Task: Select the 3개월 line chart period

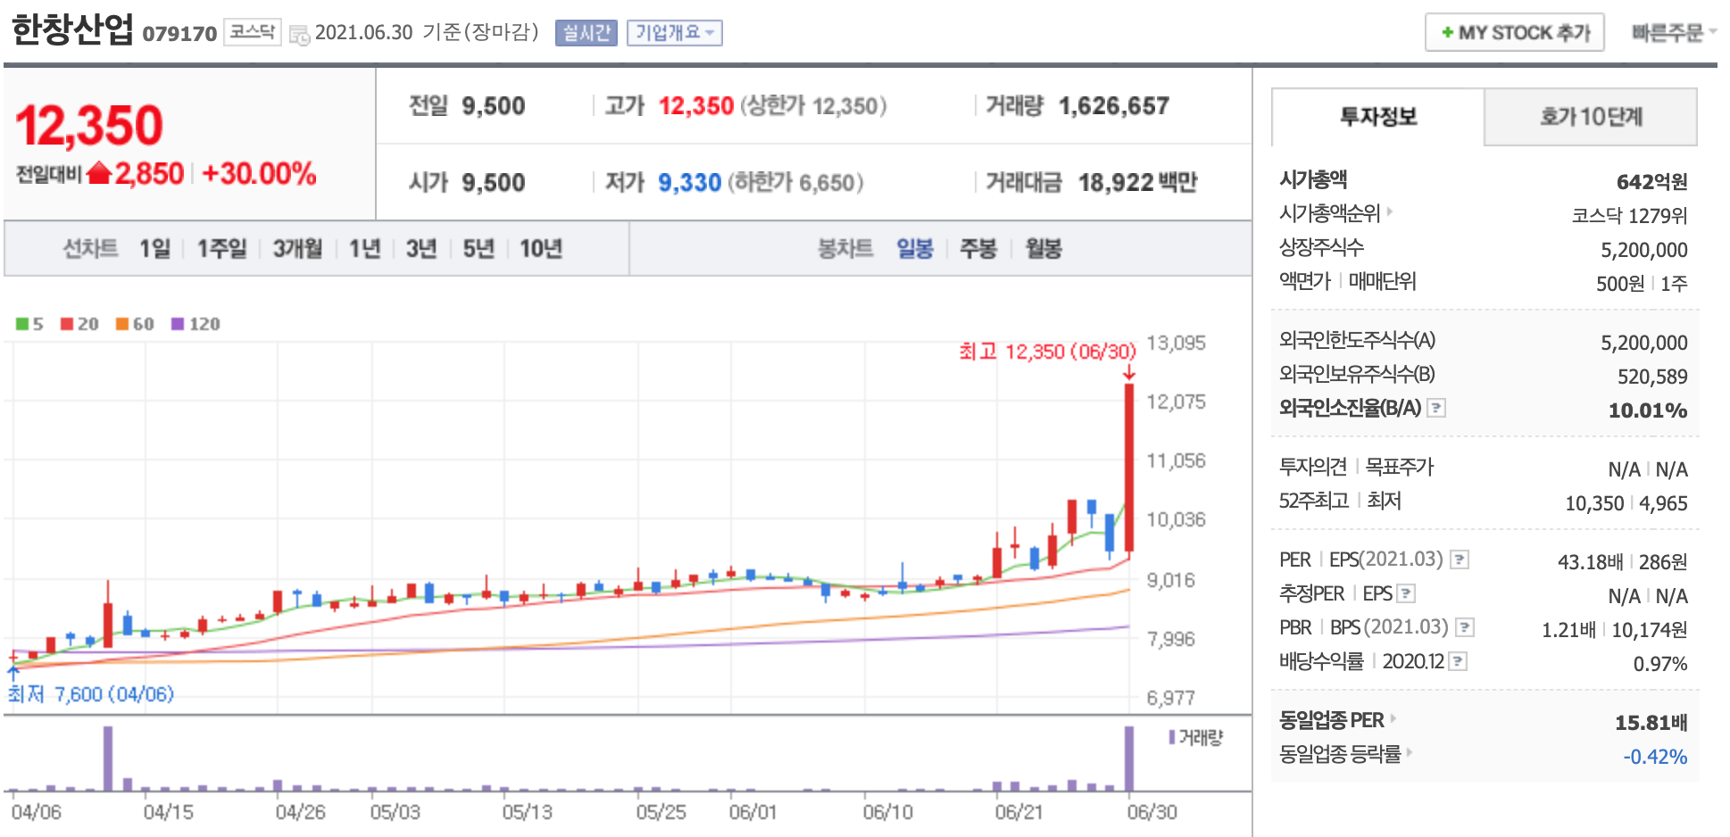Action: point(297,248)
